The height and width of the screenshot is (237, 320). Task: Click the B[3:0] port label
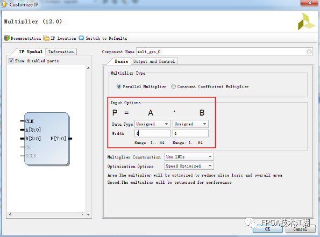[33, 139]
